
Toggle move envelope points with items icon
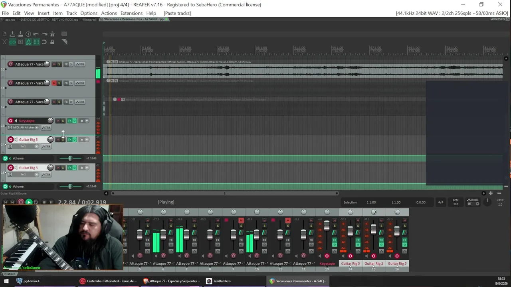click(28, 42)
